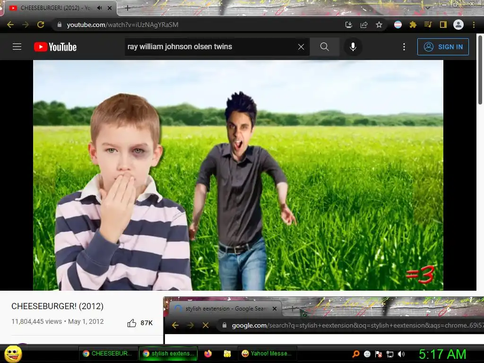Screen dimensions: 484x363
Task: Click the YouTube page scrollbar thumb
Action: (480, 70)
